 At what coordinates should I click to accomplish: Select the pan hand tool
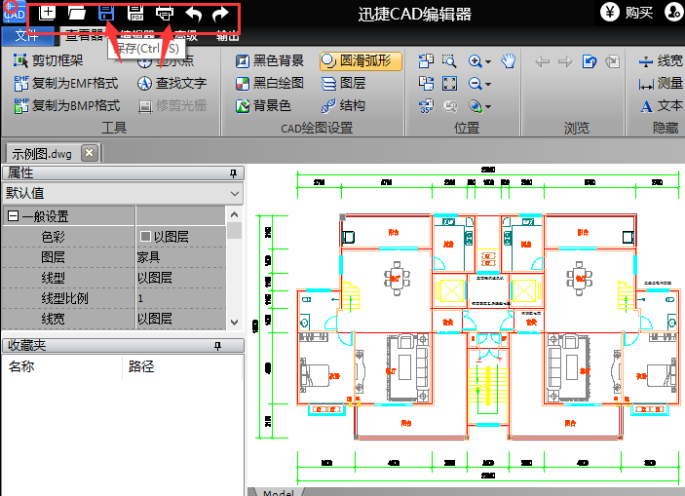(508, 61)
